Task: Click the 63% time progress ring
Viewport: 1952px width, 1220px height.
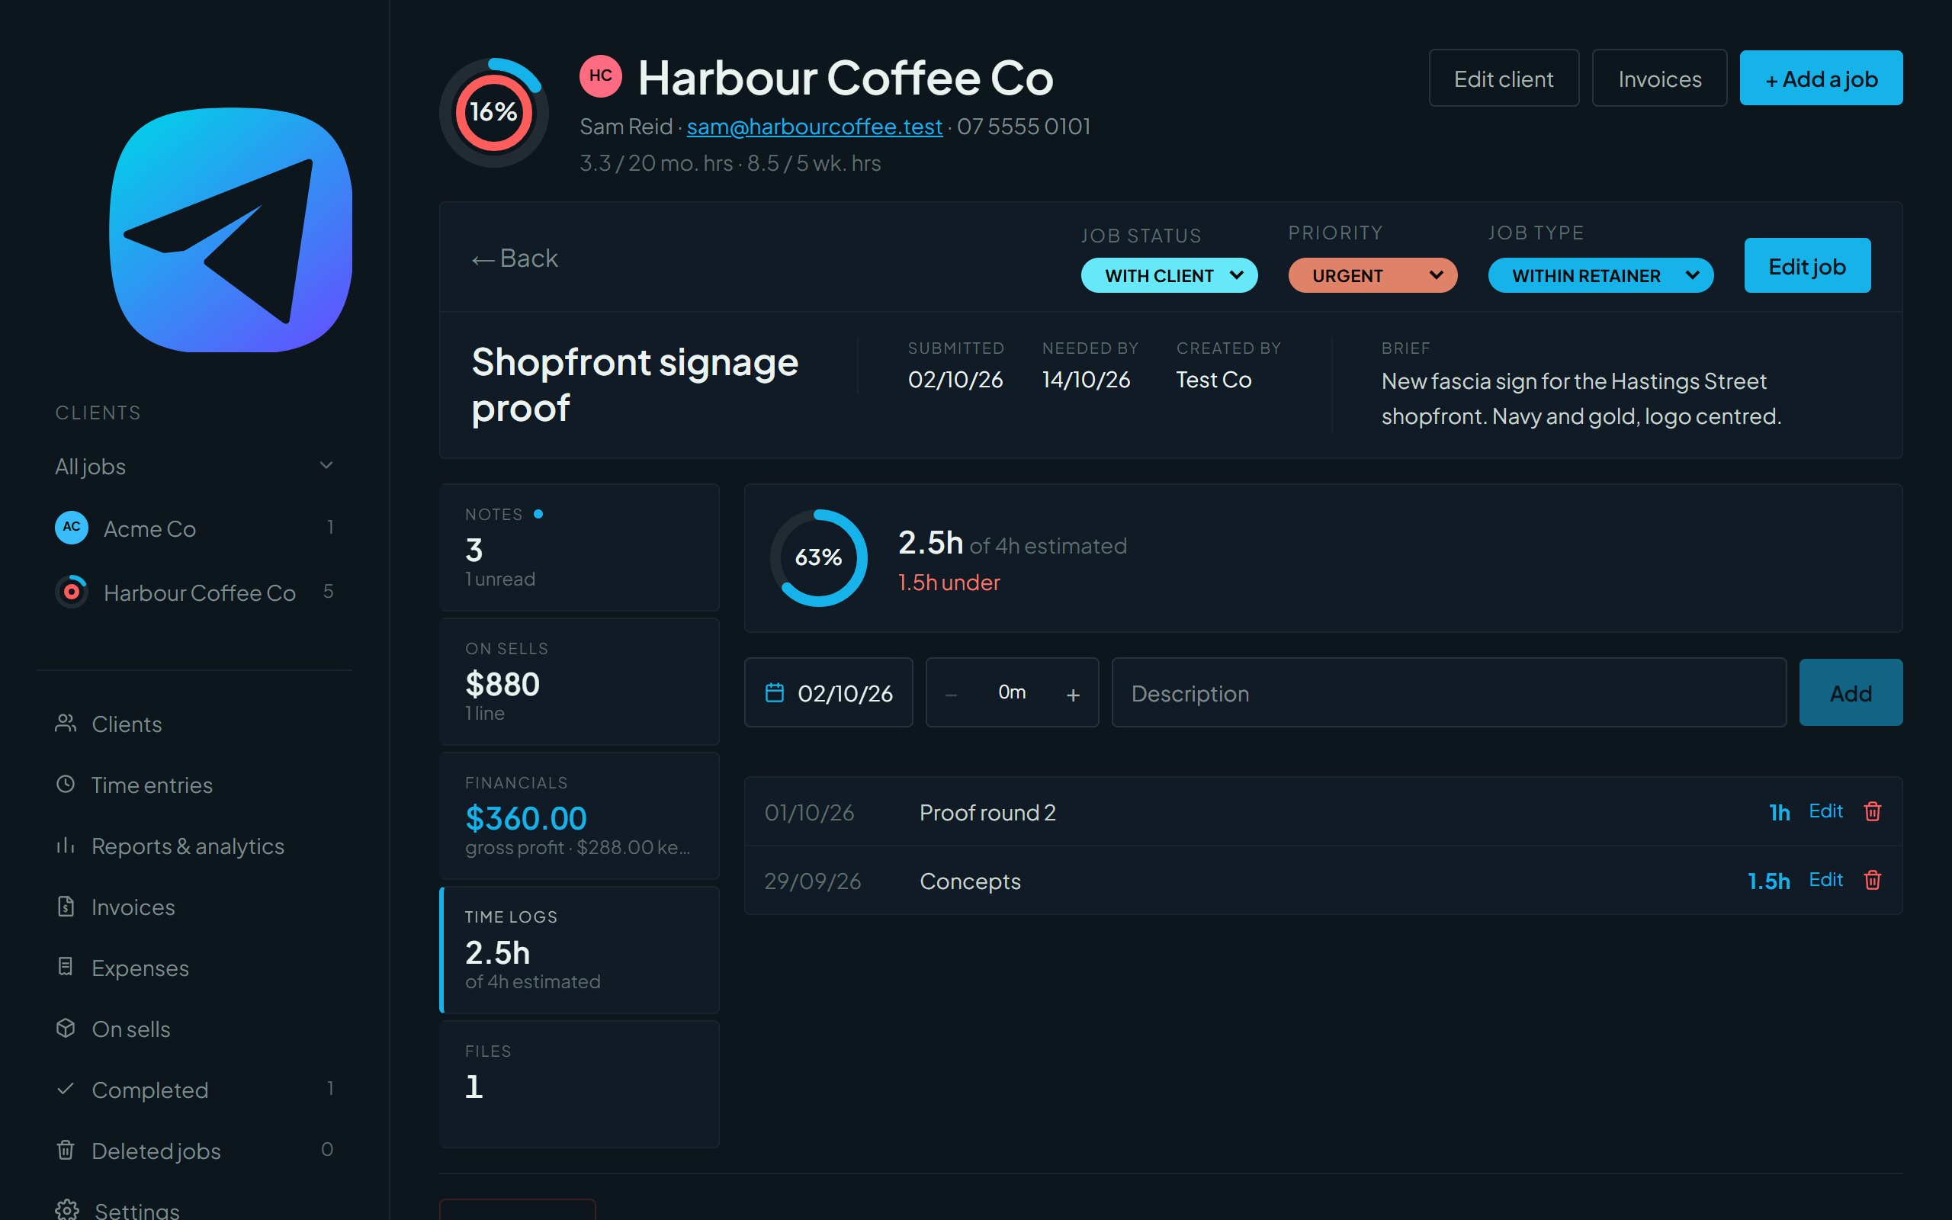Action: click(x=818, y=557)
